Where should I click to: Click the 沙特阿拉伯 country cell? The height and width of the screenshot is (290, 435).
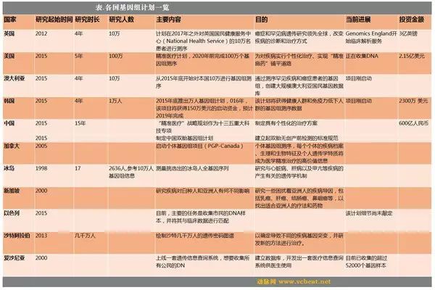[x=17, y=236]
